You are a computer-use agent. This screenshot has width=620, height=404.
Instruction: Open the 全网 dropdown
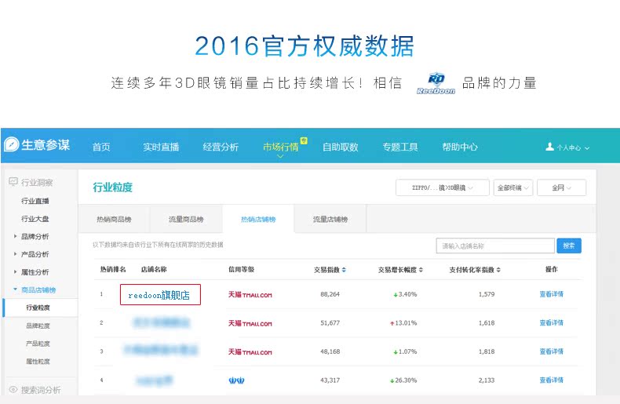point(561,187)
